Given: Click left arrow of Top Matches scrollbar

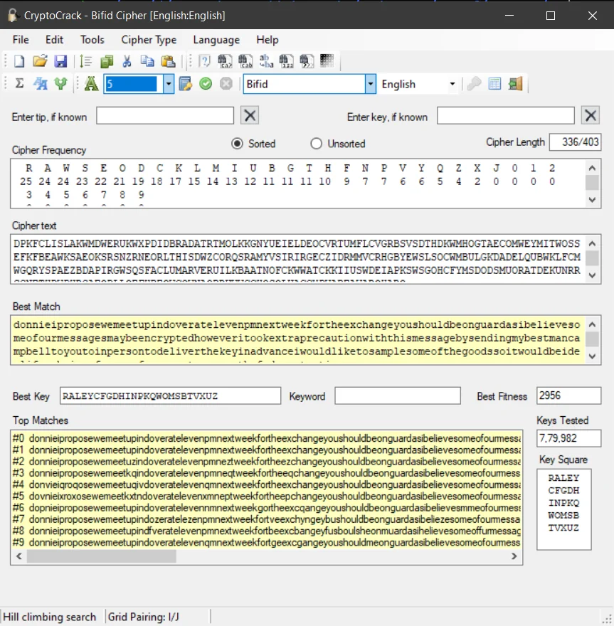Looking at the screenshot, I should [18, 556].
